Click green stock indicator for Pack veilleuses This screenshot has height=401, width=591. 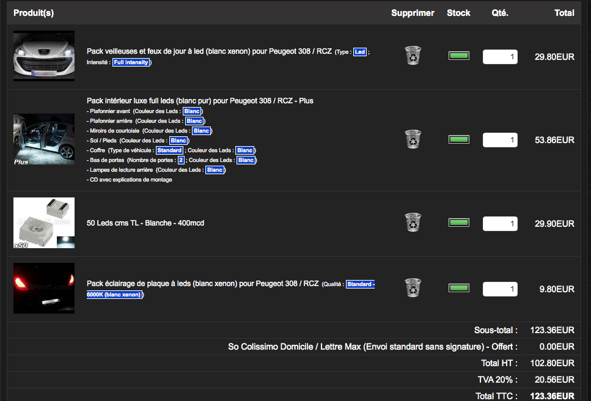458,56
